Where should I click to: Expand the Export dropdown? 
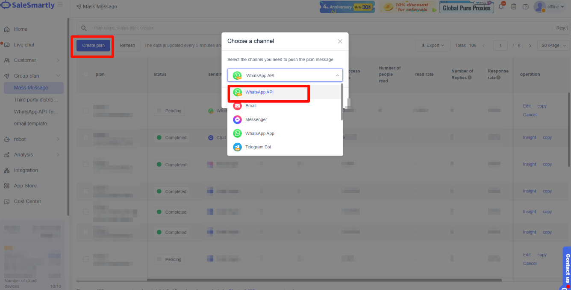pos(433,46)
